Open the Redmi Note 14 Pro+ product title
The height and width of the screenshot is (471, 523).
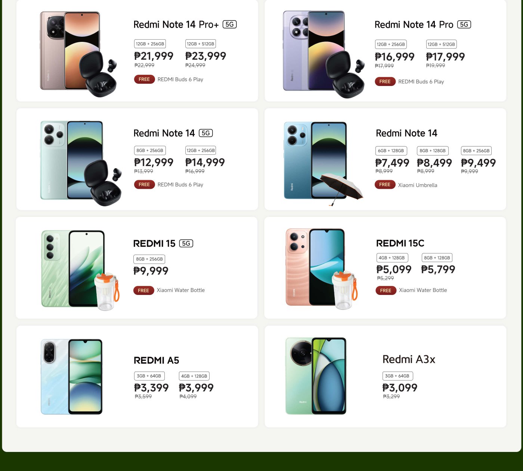tap(176, 24)
